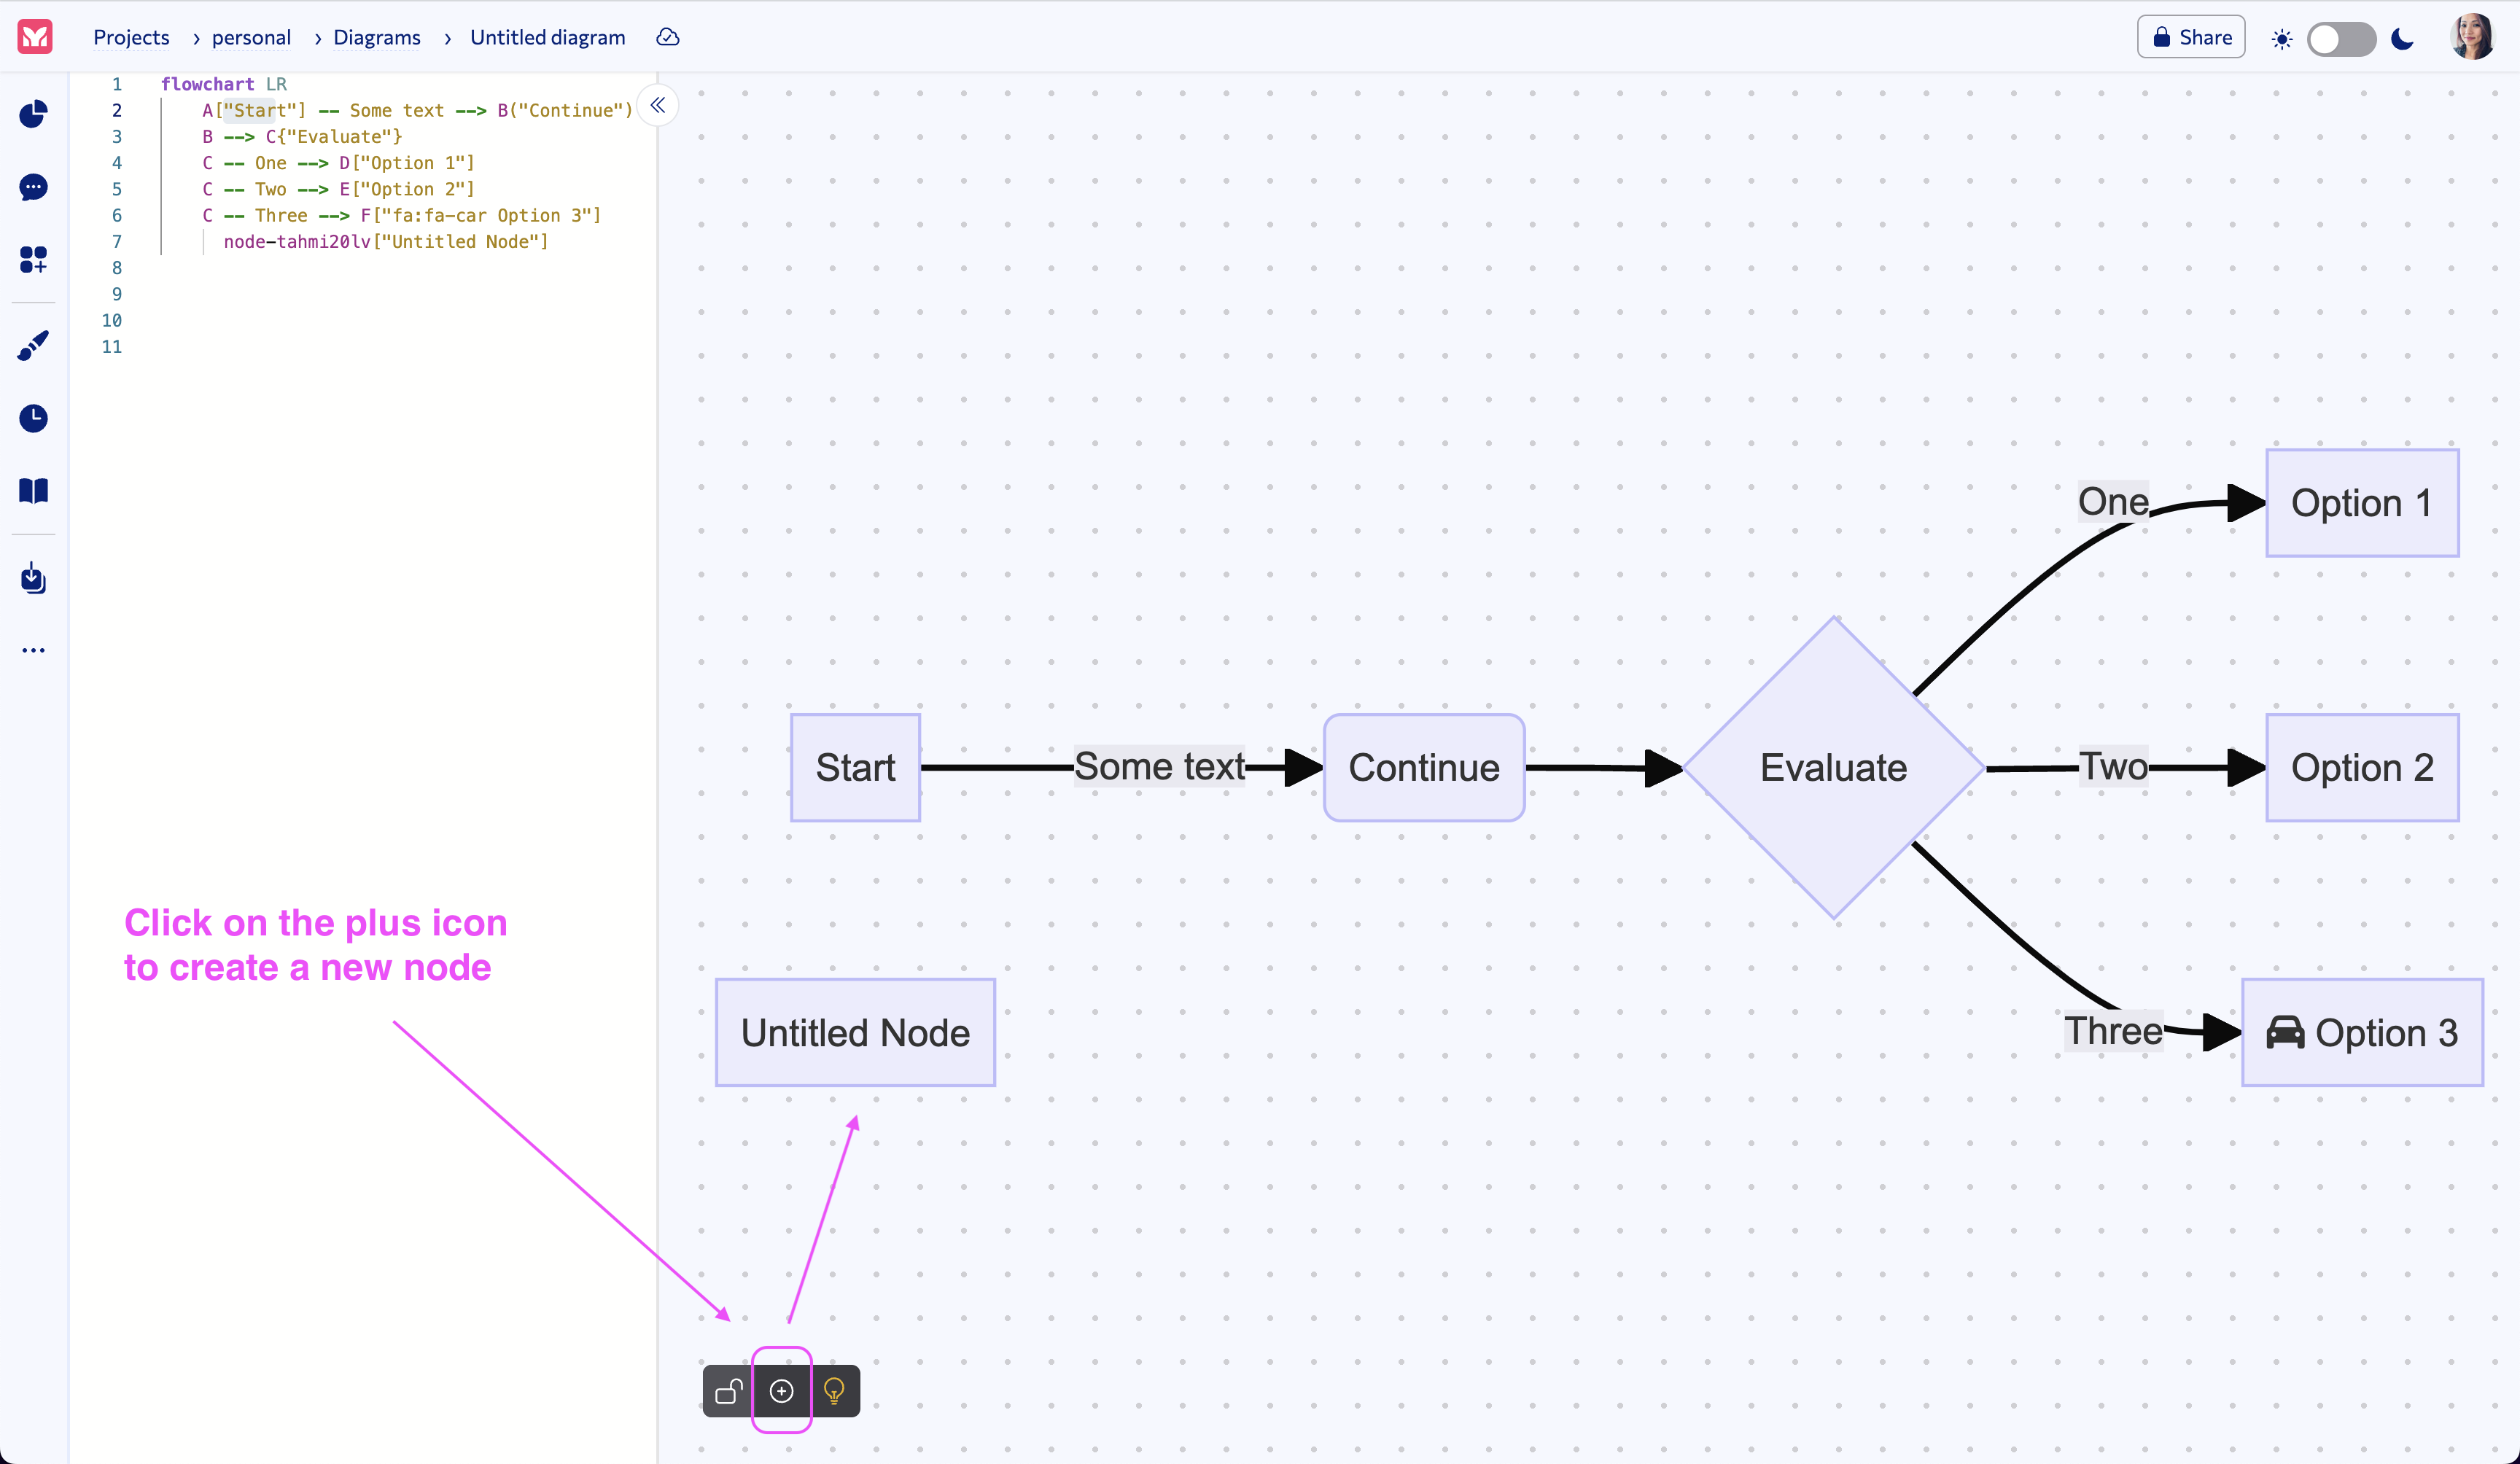Image resolution: width=2520 pixels, height=1464 pixels.
Task: Select the paintbrush theme design icon
Action: (x=33, y=345)
